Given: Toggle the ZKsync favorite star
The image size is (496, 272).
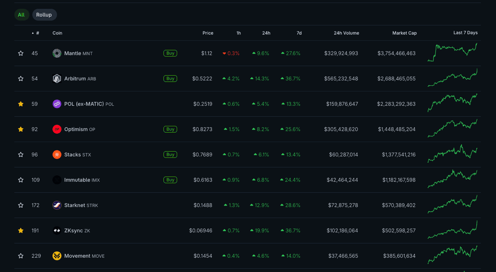Looking at the screenshot, I should tap(21, 231).
